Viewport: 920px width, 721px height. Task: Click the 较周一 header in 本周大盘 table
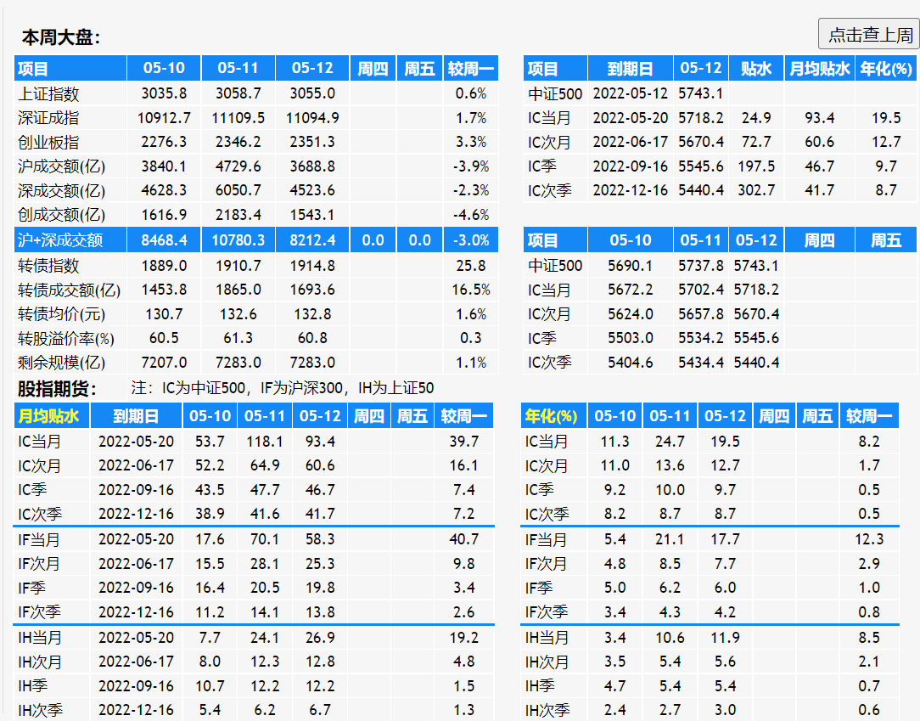pos(470,69)
